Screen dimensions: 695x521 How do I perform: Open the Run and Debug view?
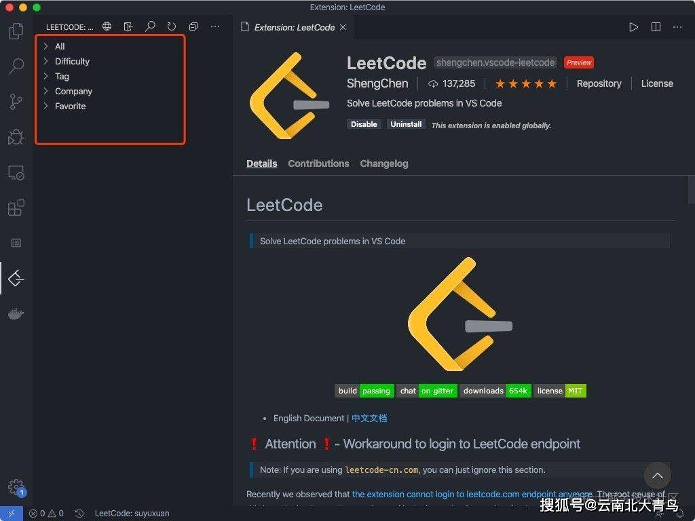(x=16, y=137)
